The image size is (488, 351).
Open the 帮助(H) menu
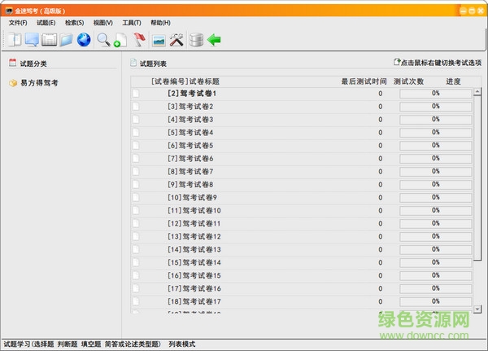(160, 23)
